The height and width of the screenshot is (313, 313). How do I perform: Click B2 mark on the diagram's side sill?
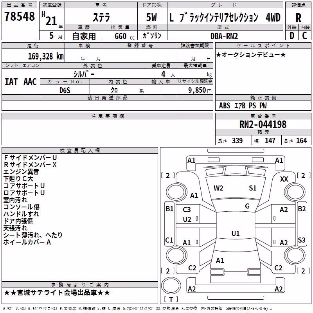coord(302,209)
